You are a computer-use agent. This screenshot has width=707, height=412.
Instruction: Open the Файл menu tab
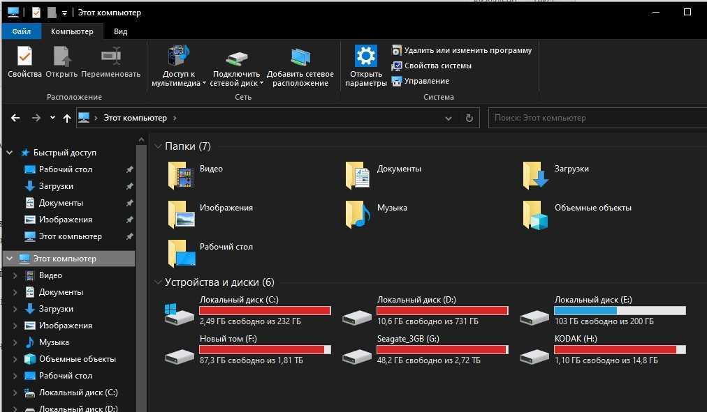click(x=22, y=31)
